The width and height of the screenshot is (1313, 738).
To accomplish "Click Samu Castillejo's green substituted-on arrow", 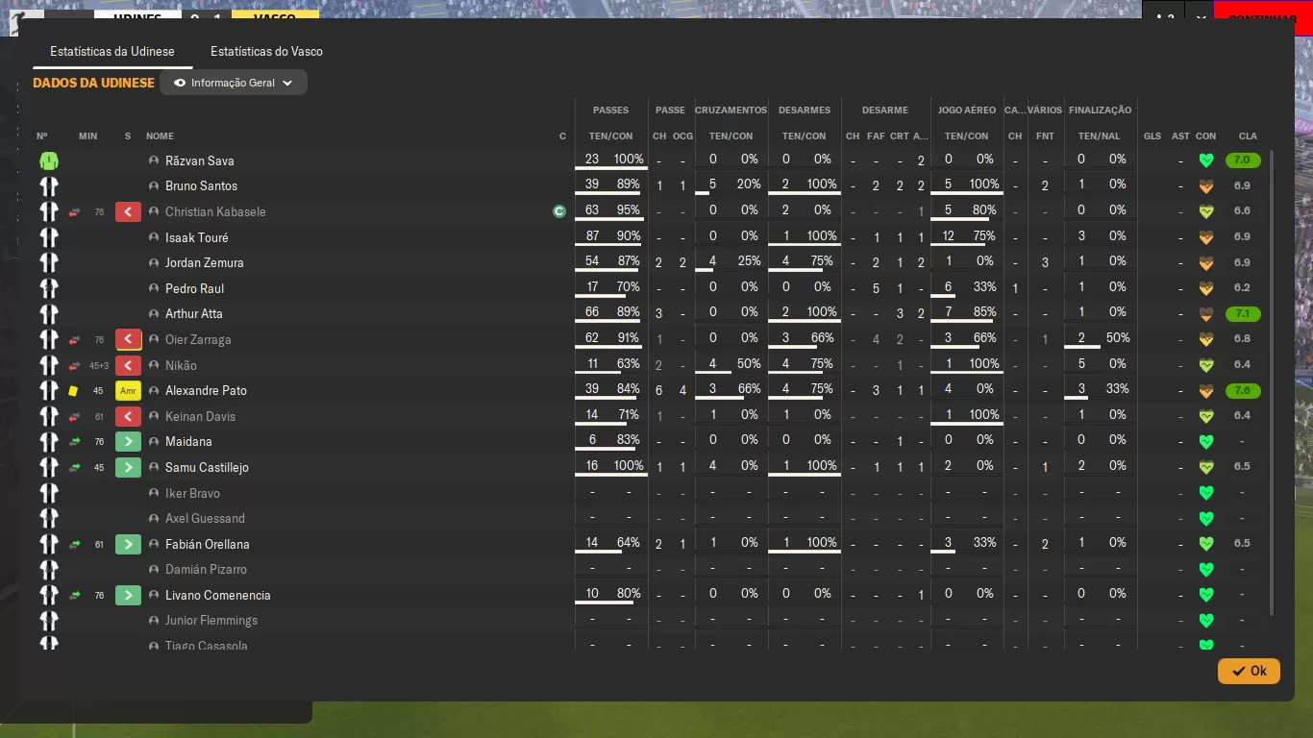I will [128, 467].
